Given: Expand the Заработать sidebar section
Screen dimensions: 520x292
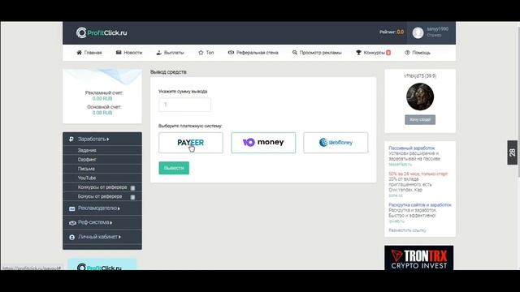Looking at the screenshot, I should click(102, 139).
